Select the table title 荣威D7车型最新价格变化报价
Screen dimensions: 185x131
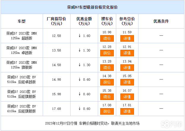[x=92, y=7]
